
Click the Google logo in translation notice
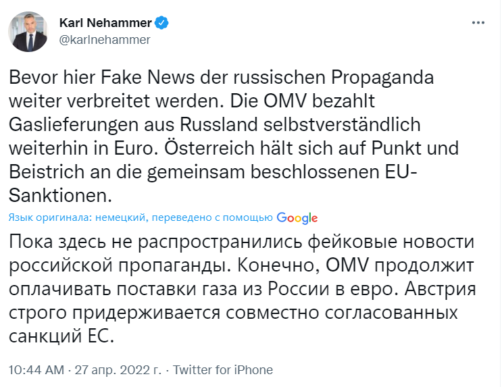click(297, 218)
